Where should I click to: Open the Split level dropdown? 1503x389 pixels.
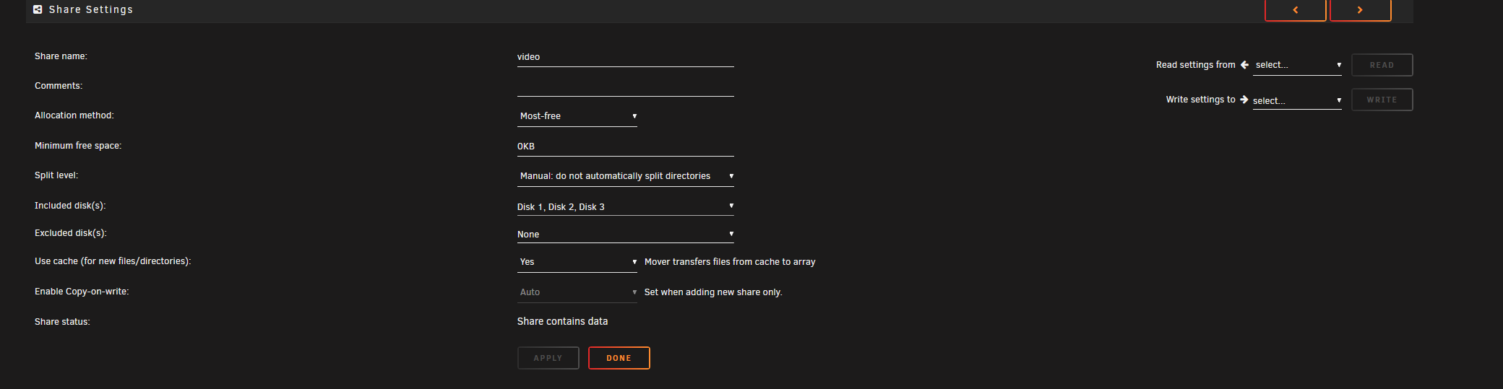click(x=626, y=176)
